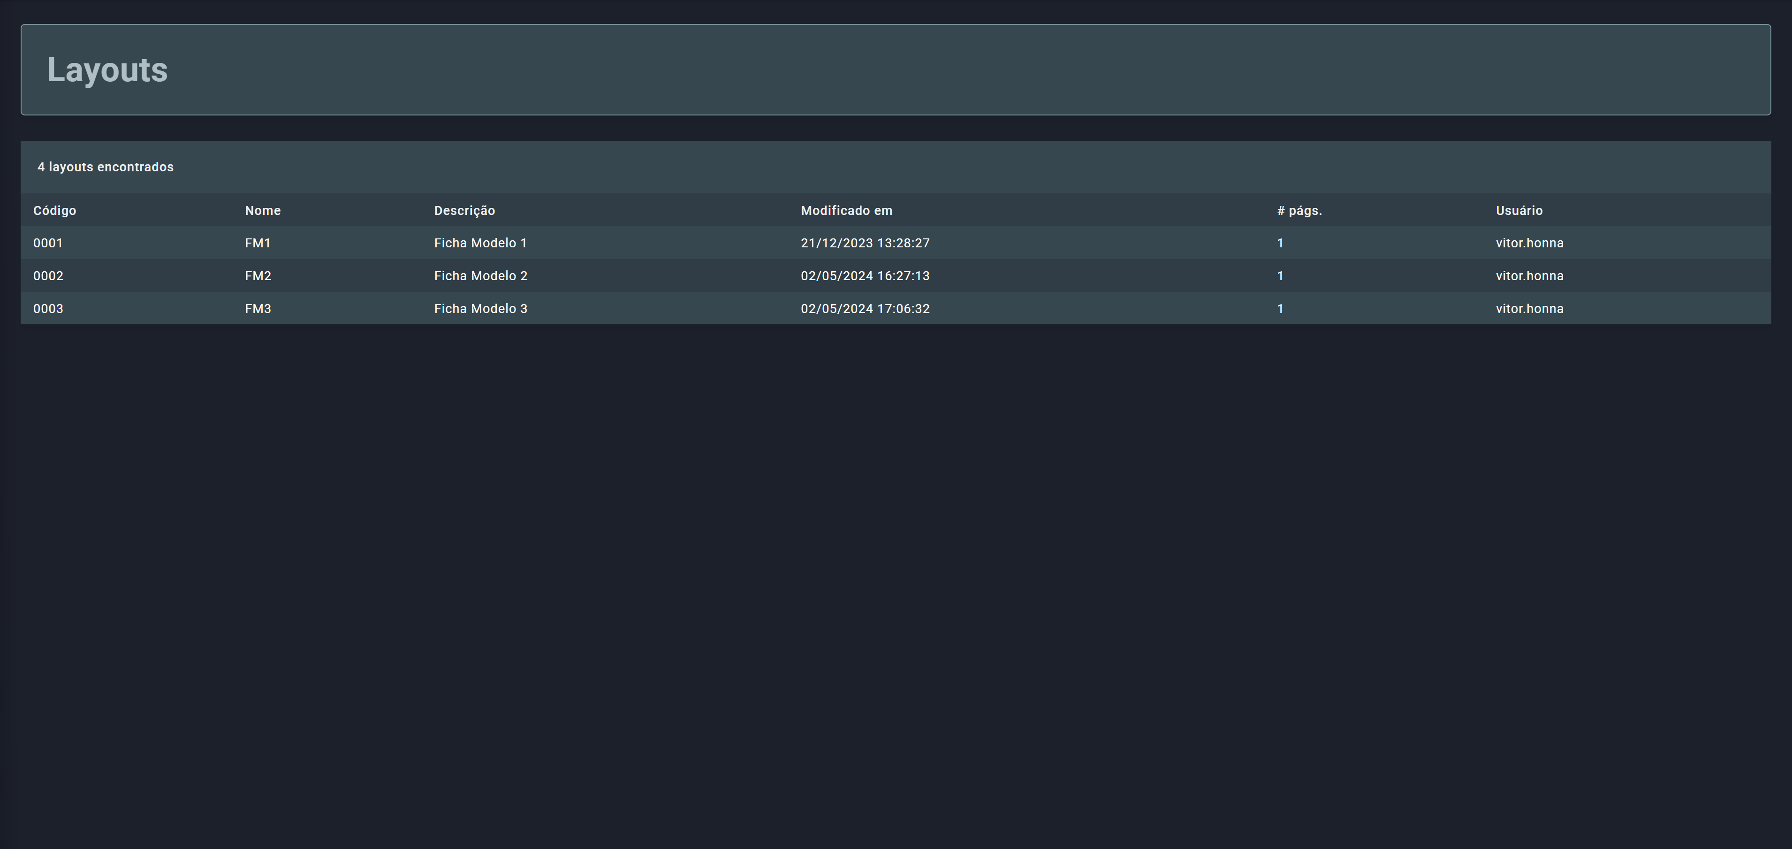1792x849 pixels.
Task: Click the page count in FM1 row
Action: point(1280,243)
